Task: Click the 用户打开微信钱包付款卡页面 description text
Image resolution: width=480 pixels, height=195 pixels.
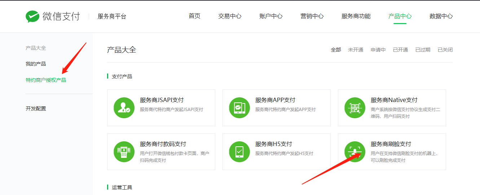Action: [175, 156]
